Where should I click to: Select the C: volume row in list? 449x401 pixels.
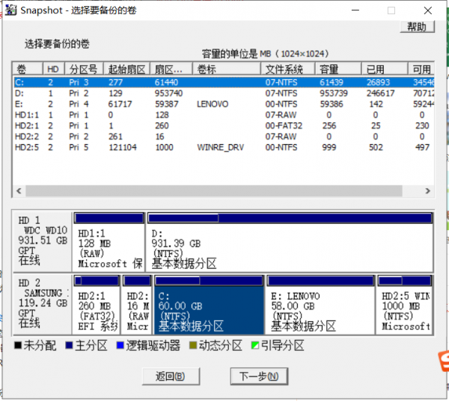click(150, 83)
